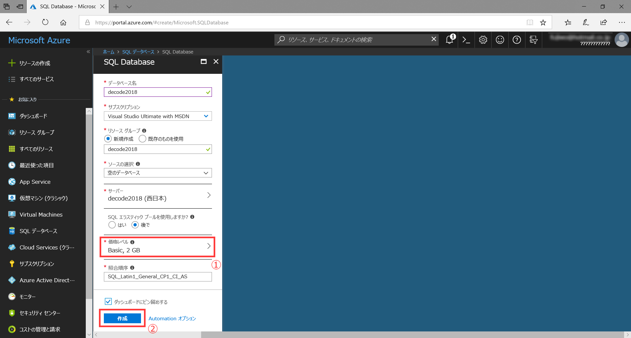Viewport: 631px width, 338px height.
Task: Open the notifications bell icon
Action: pyautogui.click(x=450, y=40)
